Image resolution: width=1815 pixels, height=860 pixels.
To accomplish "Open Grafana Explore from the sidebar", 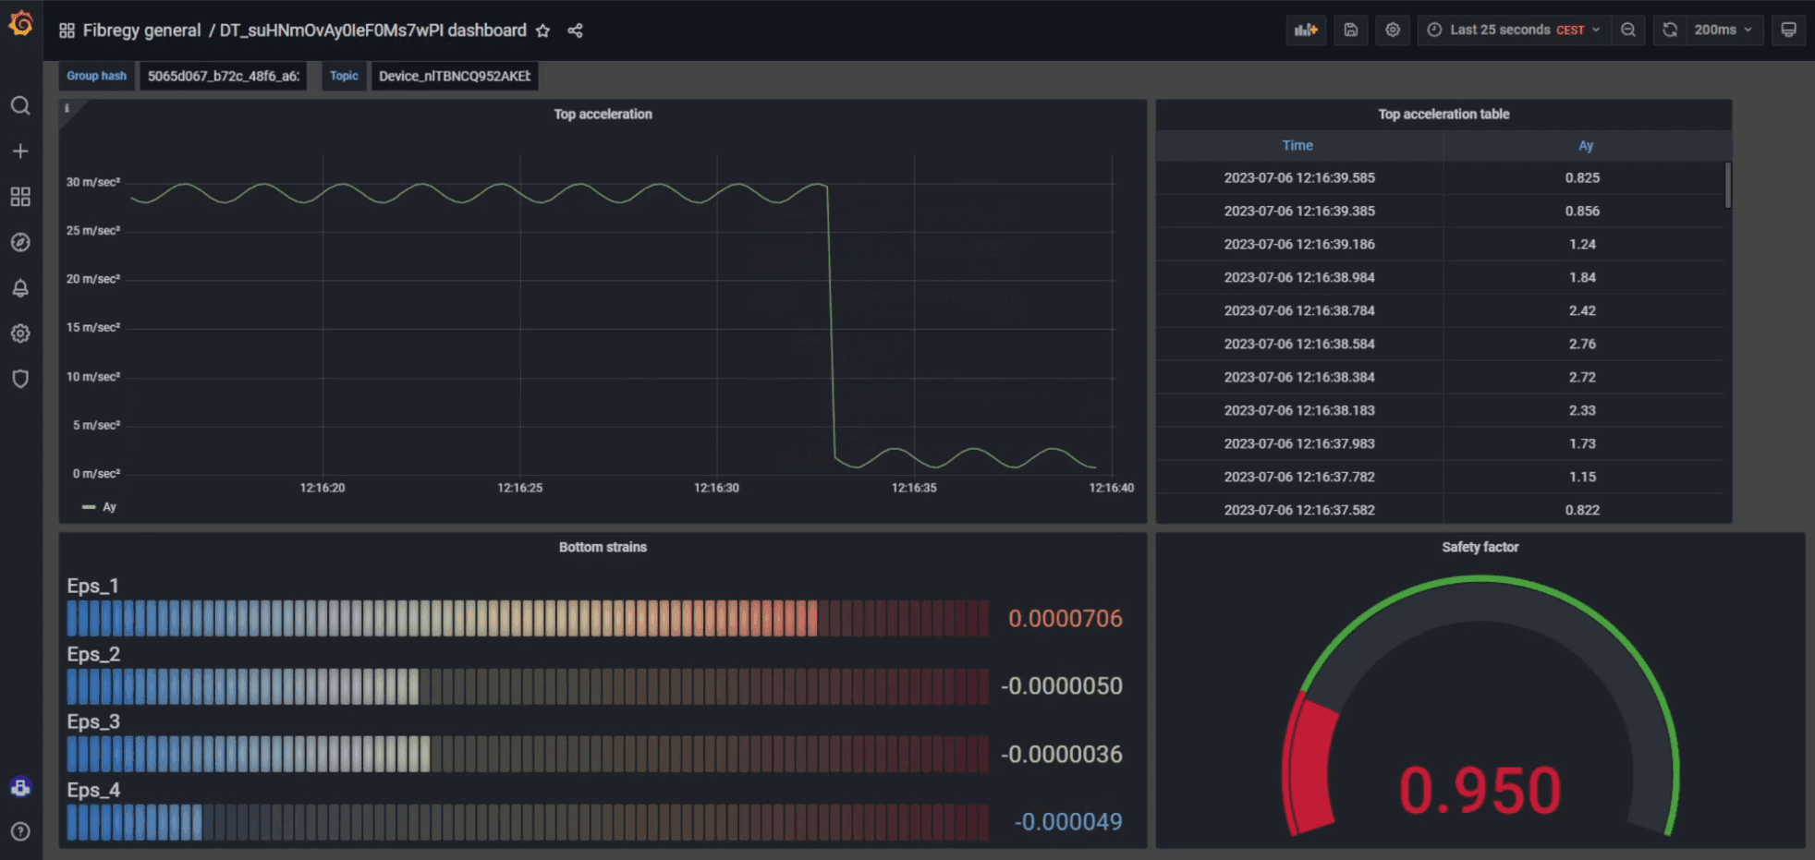I will pyautogui.click(x=20, y=242).
